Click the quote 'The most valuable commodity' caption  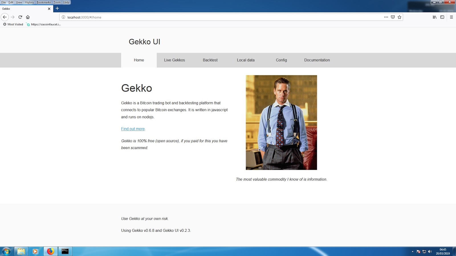(281, 179)
